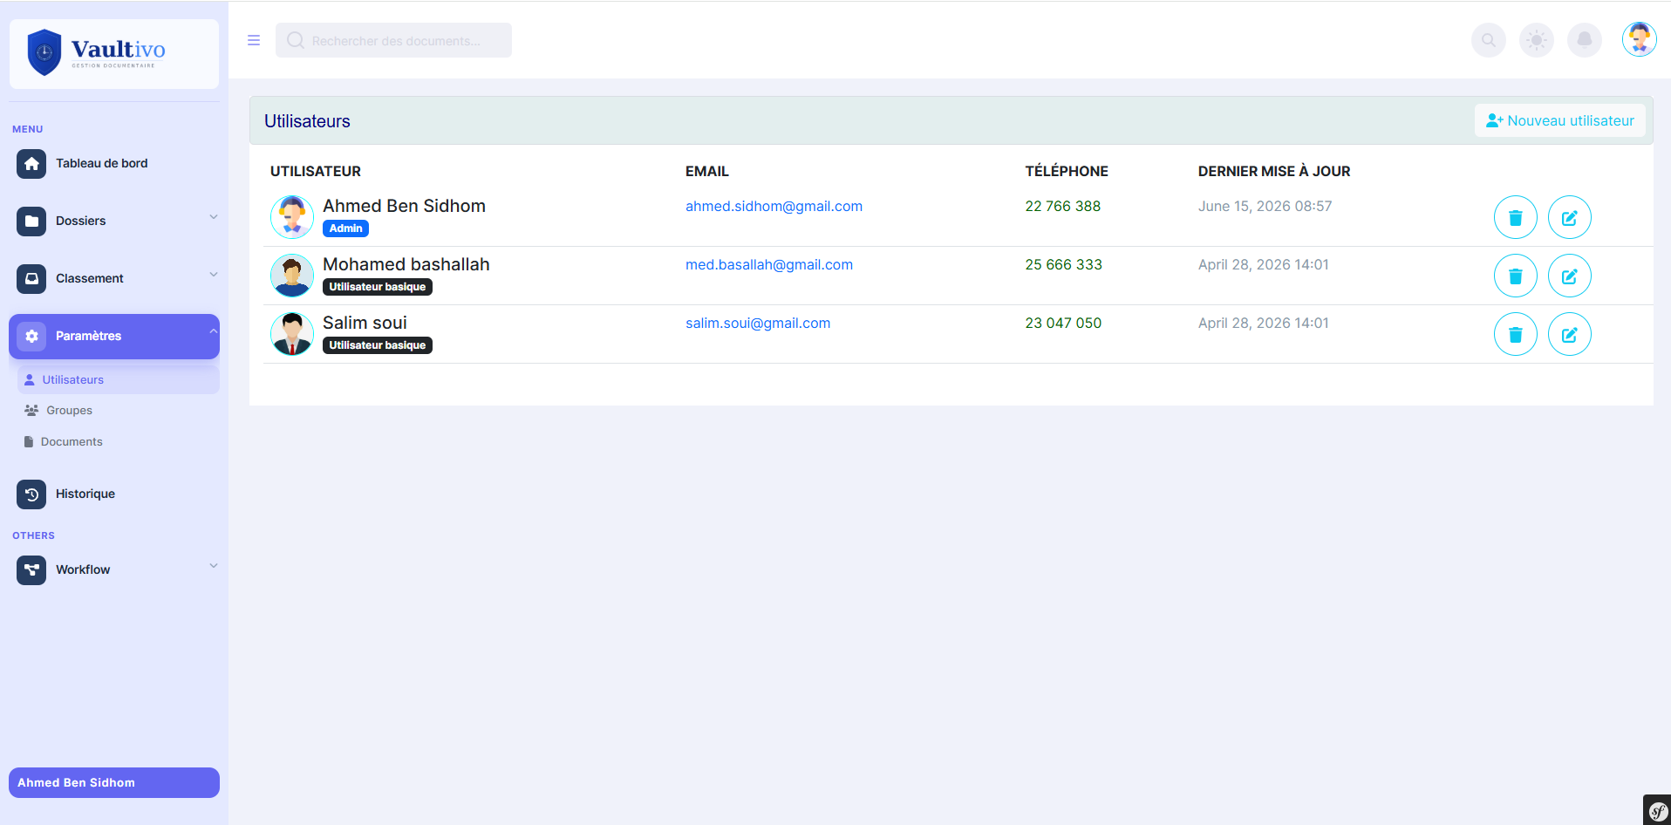Screen dimensions: 1671x825
Task: Click the name Mohamed bashallah in the table
Action: pos(406,264)
